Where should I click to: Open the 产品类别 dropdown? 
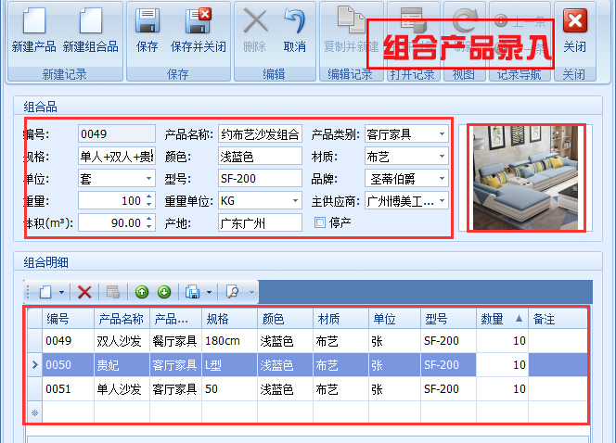coord(442,134)
